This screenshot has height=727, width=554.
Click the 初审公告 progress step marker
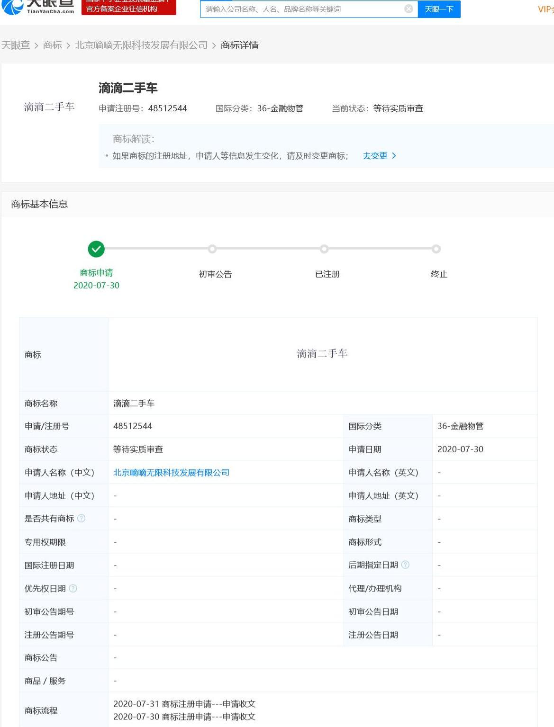click(212, 249)
